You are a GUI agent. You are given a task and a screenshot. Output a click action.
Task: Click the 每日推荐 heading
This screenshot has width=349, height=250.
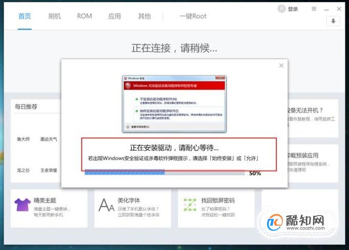tap(26, 107)
